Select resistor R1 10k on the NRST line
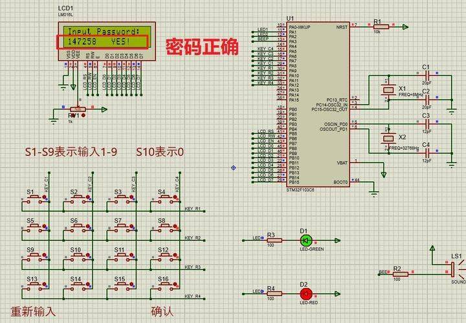Image resolution: width=466 pixels, height=323 pixels. pyautogui.click(x=381, y=27)
